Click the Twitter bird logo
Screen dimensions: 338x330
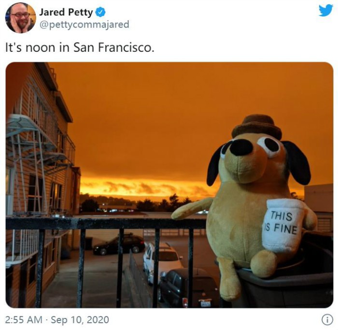pos(326,11)
